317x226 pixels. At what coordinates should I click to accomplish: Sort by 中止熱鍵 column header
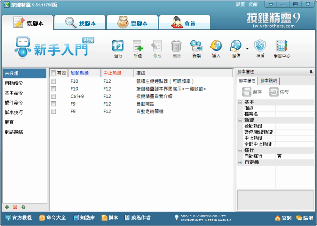[117, 73]
